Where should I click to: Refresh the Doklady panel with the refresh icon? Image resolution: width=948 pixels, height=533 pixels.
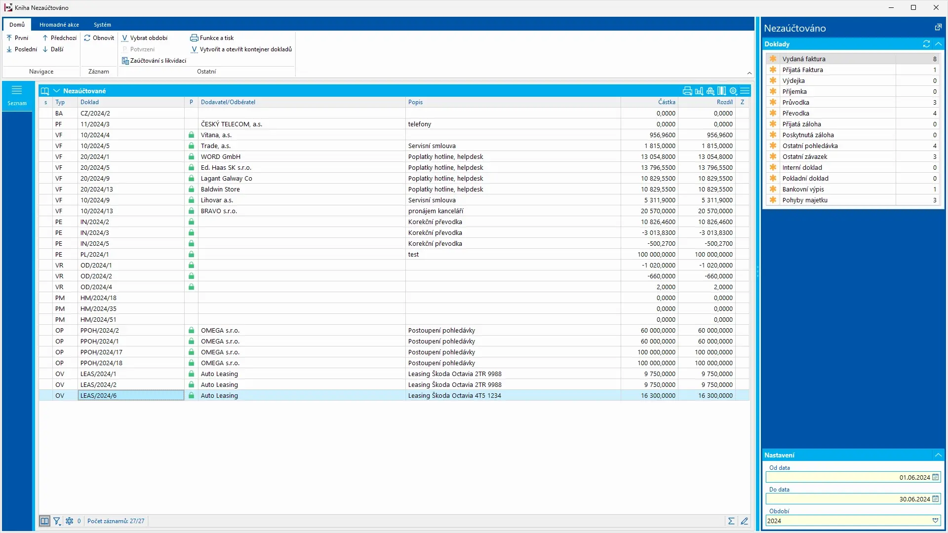coord(926,44)
